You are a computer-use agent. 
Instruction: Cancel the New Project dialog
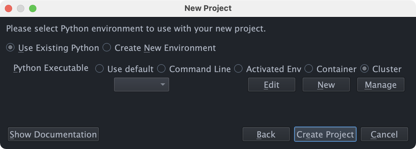point(384,134)
